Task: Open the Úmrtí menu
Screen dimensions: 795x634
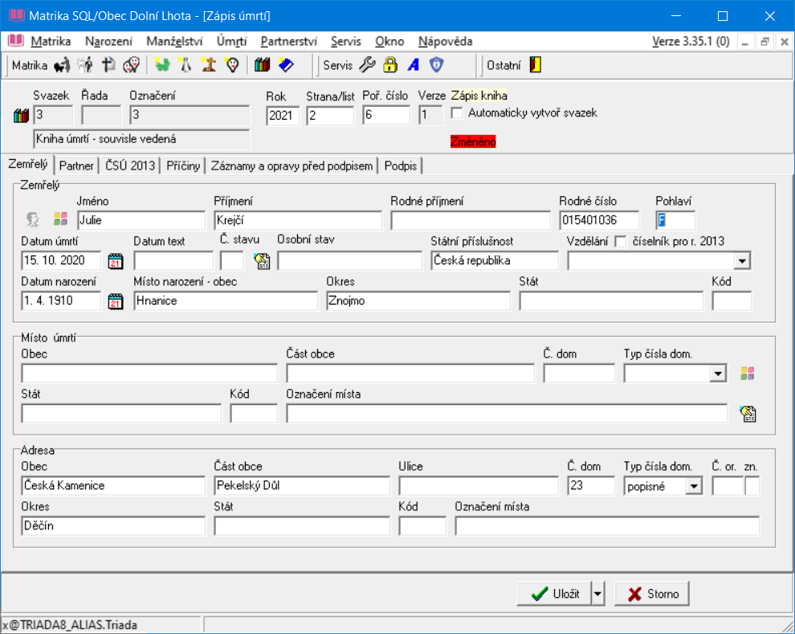Action: (x=231, y=41)
